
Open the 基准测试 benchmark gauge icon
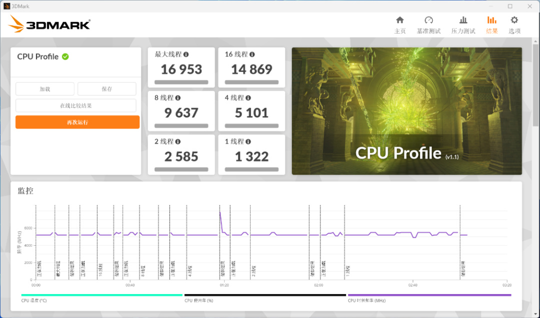click(x=429, y=20)
